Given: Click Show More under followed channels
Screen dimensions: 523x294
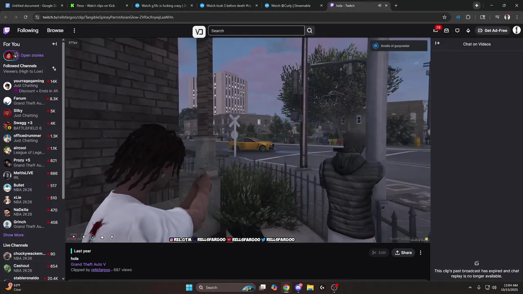Looking at the screenshot, I should point(13,235).
